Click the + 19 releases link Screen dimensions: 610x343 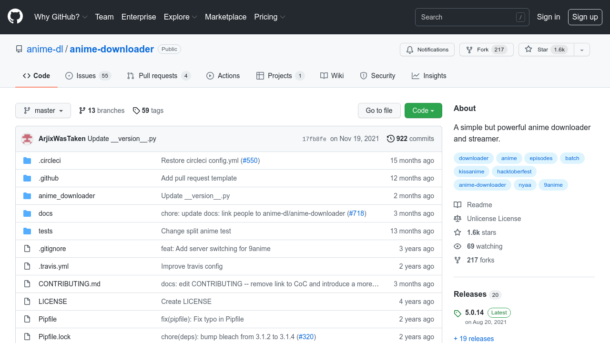point(474,339)
